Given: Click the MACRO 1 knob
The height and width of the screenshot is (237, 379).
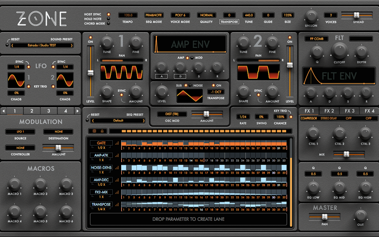Looking at the screenshot, I should point(14,184).
